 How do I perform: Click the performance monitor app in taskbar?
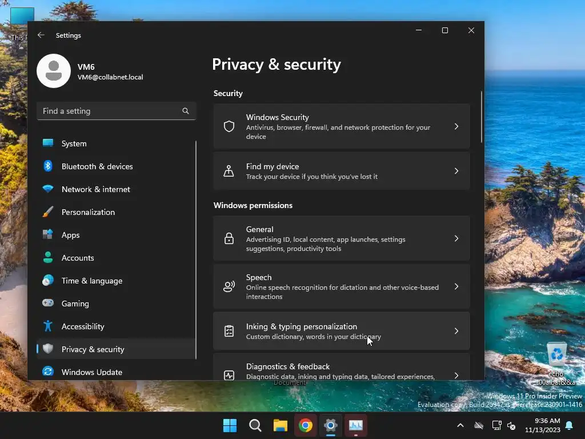tap(356, 425)
